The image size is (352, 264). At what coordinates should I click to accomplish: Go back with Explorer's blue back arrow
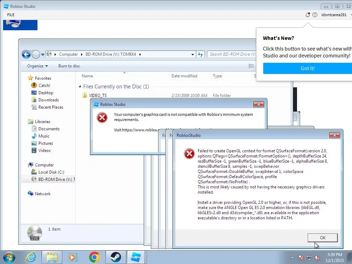tap(26, 54)
